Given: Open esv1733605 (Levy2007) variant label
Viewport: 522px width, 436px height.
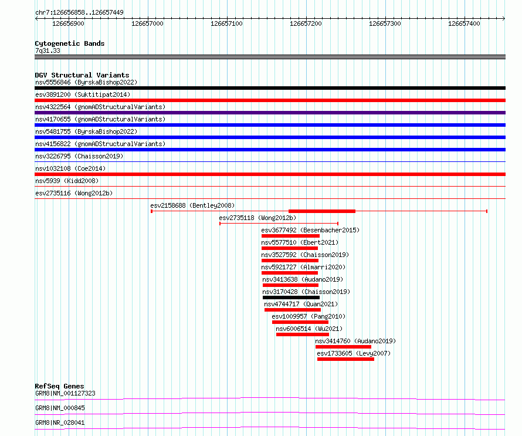Looking at the screenshot, I should click(354, 353).
